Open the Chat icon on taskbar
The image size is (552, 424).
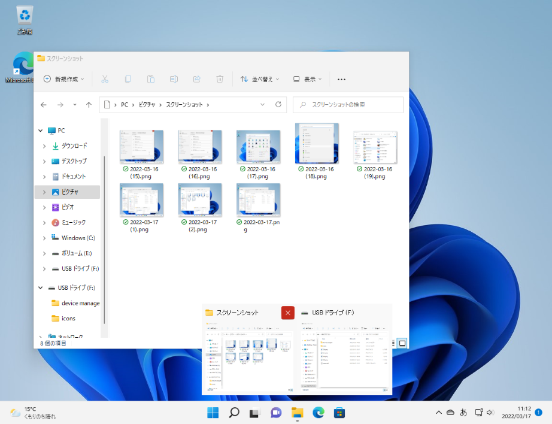point(276,413)
